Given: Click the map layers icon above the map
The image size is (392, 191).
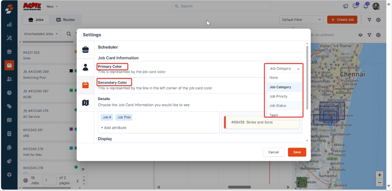Looking at the screenshot, I should pyautogui.click(x=360, y=35).
